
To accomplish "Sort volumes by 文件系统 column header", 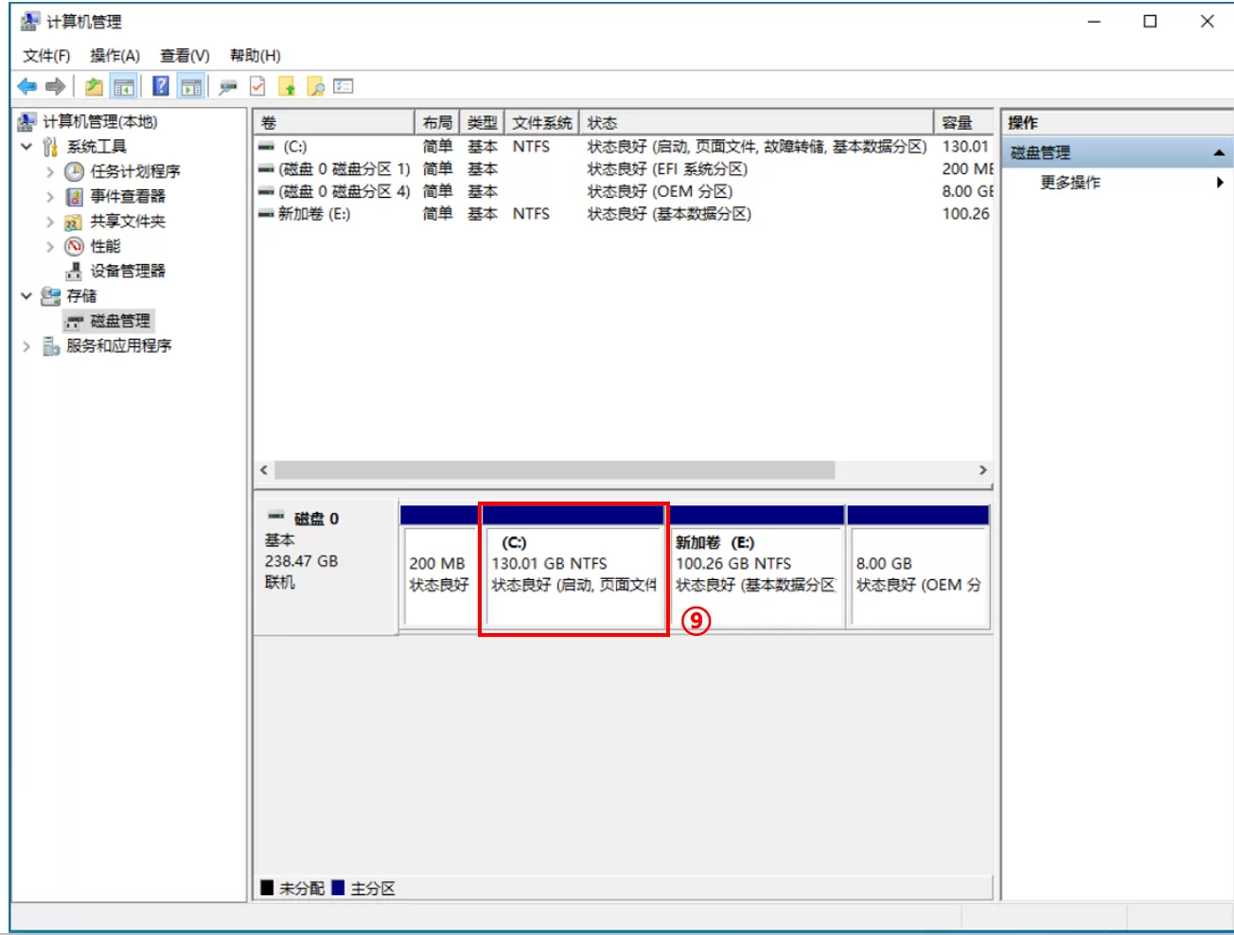I will click(541, 123).
